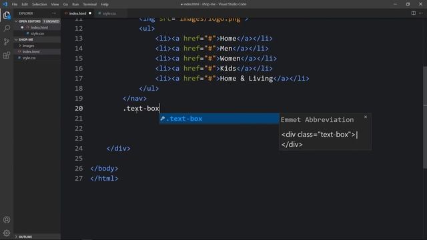427x240 pixels.
Task: Click the closing </html> tag
Action: pos(104,178)
